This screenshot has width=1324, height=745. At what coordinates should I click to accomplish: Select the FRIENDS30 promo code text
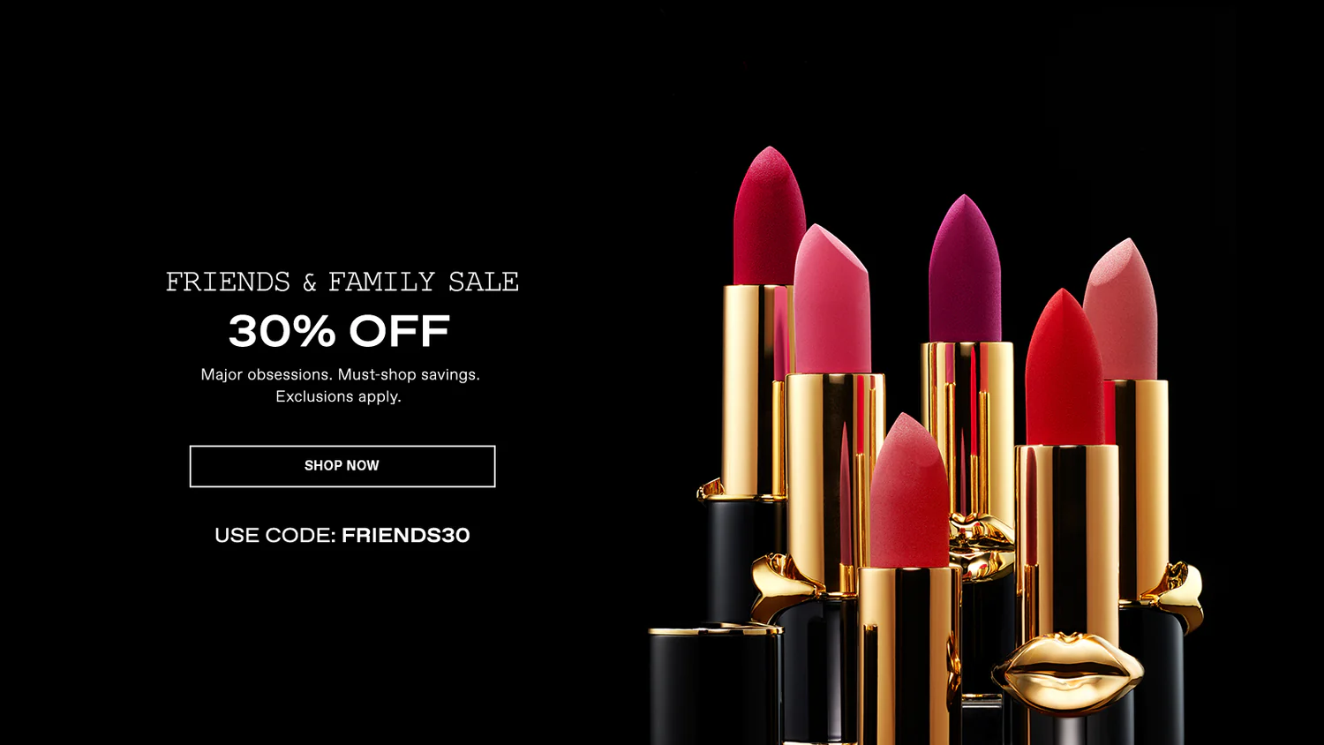click(406, 536)
